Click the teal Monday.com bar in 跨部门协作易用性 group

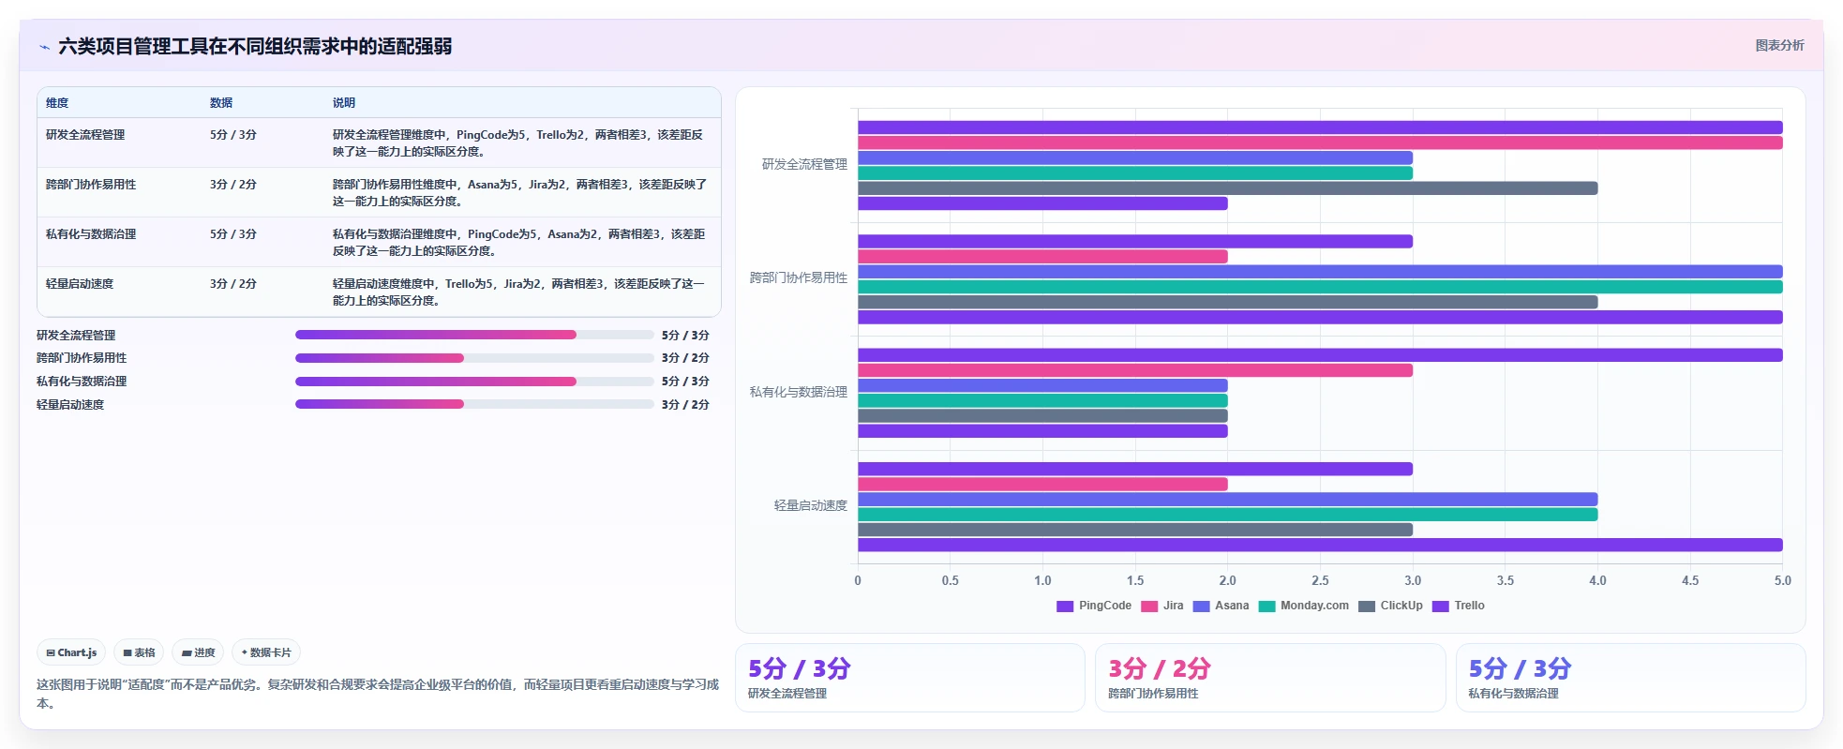[1320, 287]
